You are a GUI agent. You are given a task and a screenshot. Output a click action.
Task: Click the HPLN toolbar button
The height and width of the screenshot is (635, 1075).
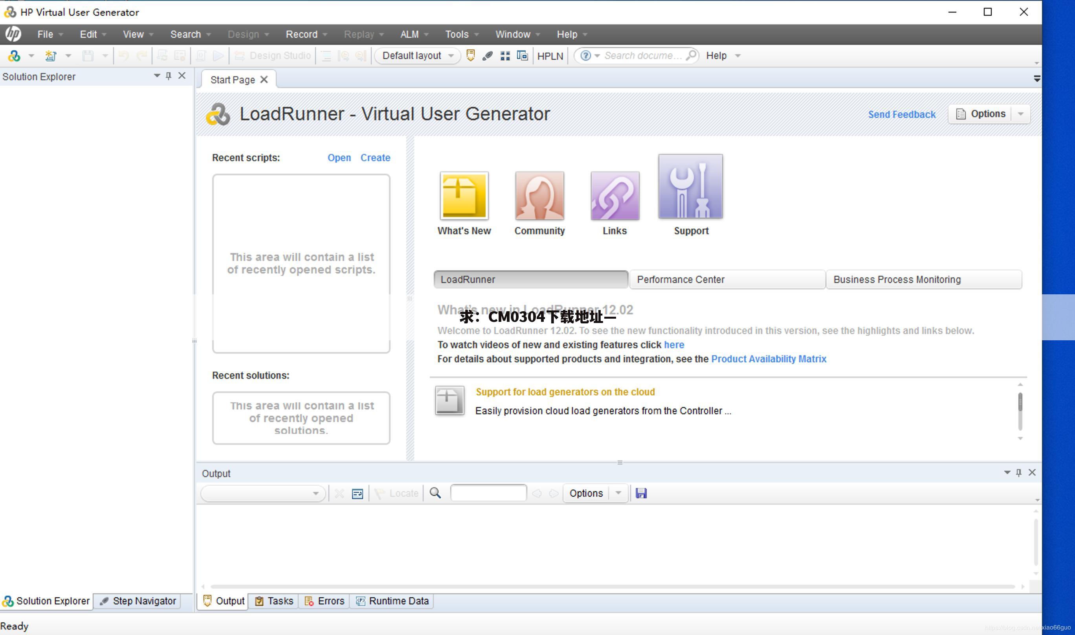click(x=550, y=56)
